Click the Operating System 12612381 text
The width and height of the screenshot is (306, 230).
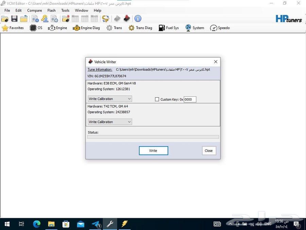109,89
